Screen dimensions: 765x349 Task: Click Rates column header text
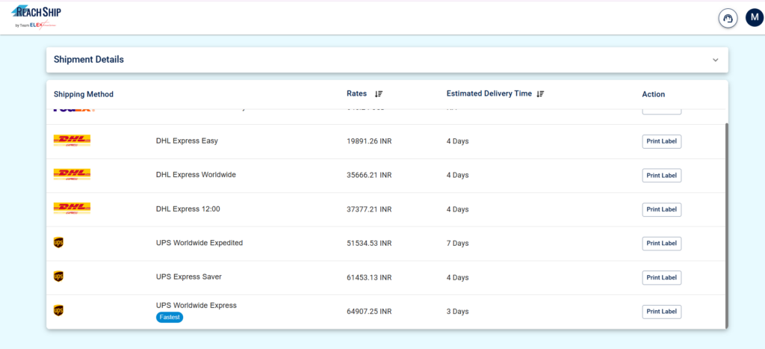(x=356, y=93)
